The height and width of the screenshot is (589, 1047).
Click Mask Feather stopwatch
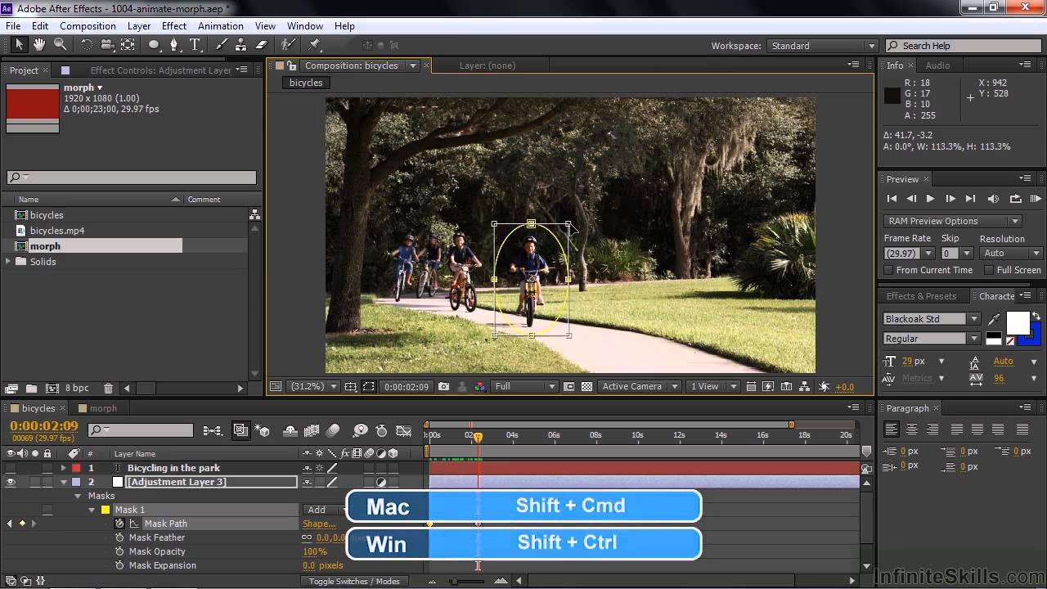point(120,537)
